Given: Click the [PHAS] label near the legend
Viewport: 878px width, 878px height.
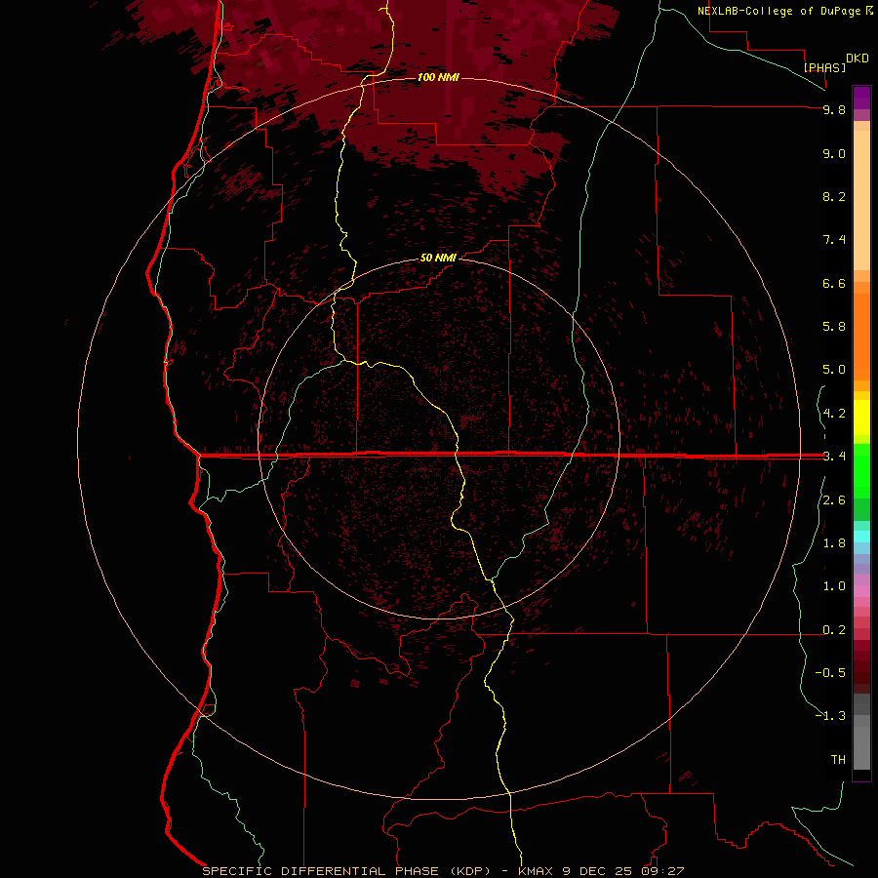Looking at the screenshot, I should pos(824,67).
